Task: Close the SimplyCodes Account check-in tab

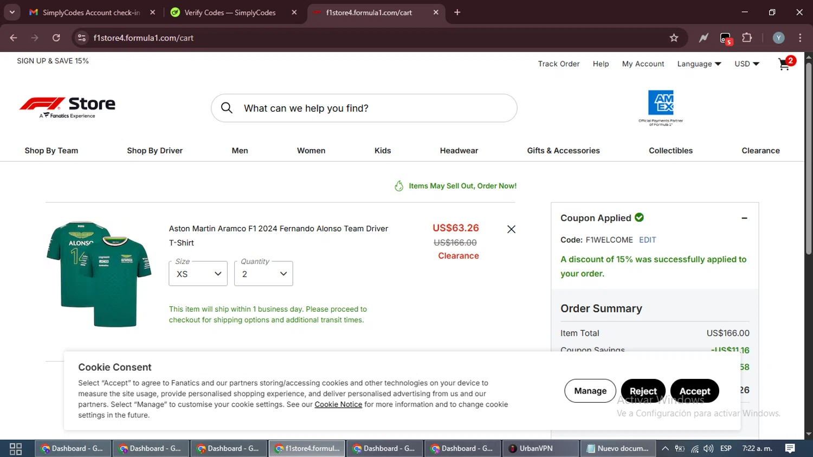Action: 152,12
